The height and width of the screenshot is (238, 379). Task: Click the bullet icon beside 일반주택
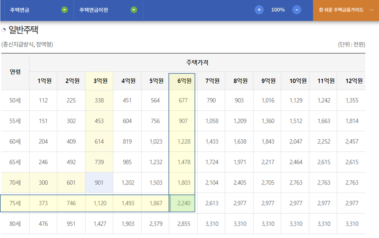[3, 30]
